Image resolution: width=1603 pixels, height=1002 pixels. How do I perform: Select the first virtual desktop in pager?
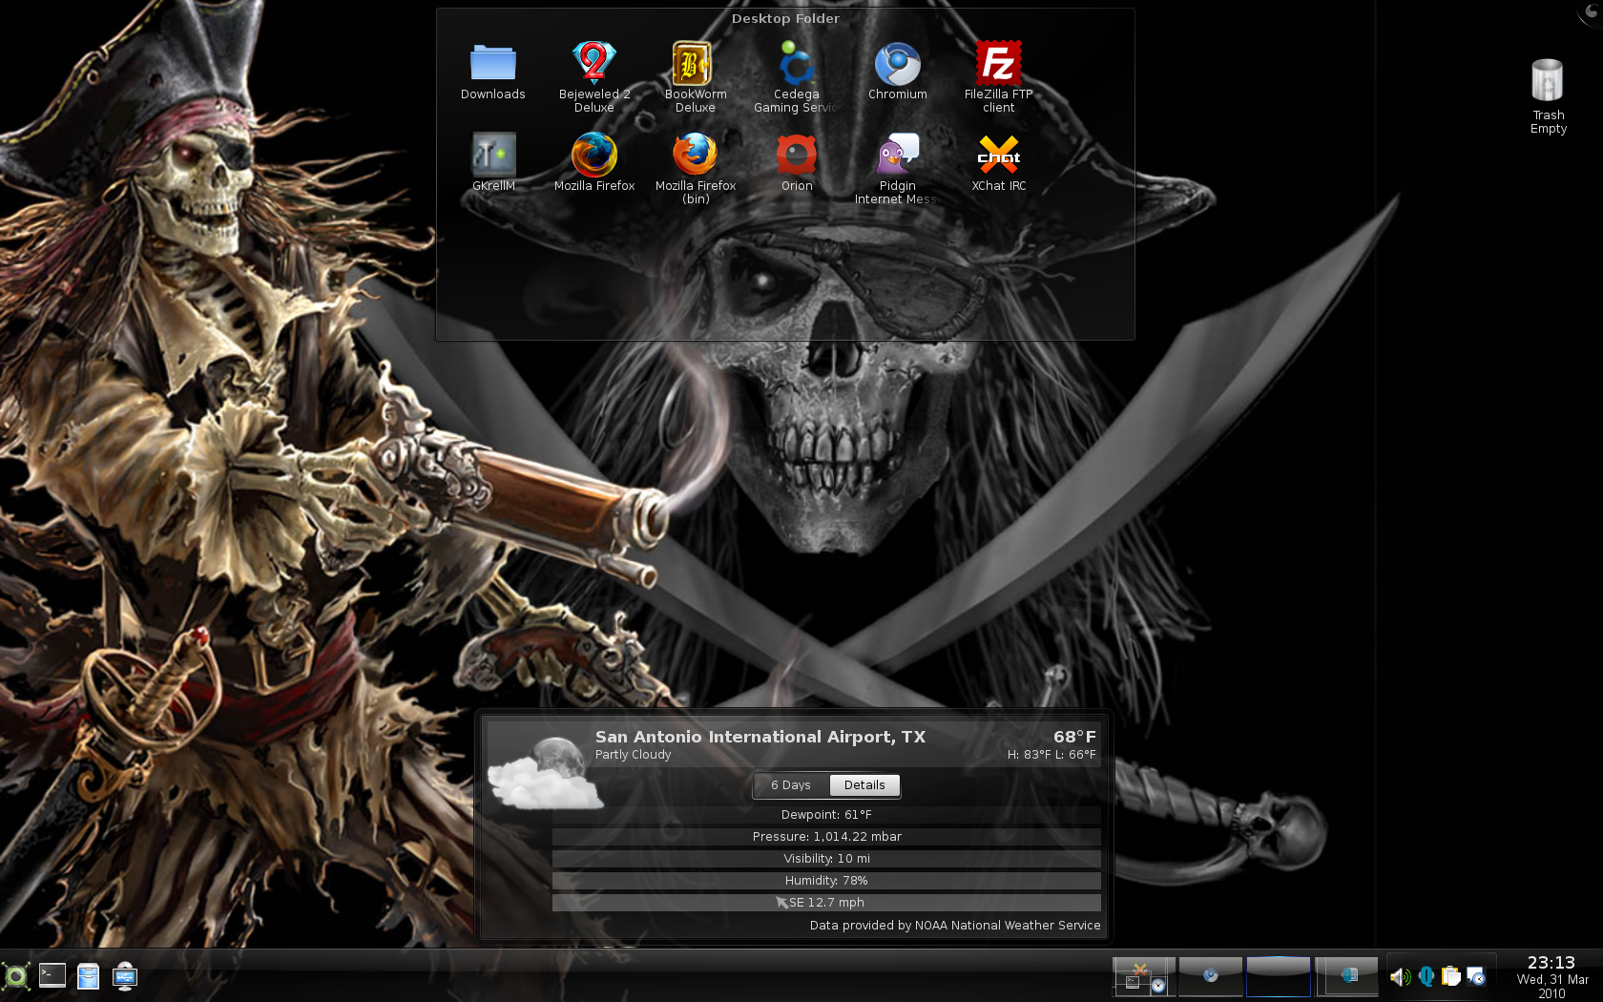[x=1144, y=976]
